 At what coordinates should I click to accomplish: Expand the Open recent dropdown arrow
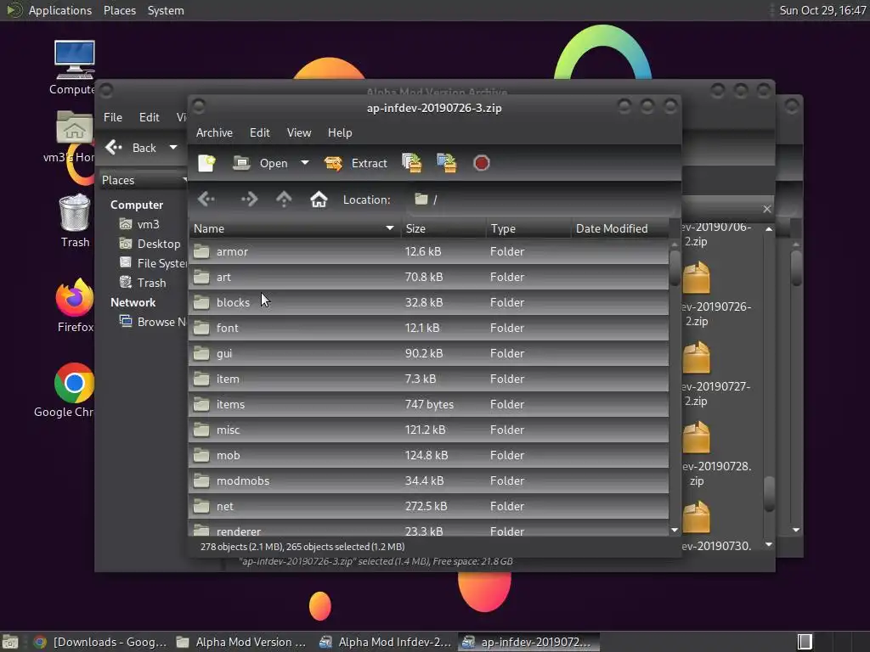305,163
